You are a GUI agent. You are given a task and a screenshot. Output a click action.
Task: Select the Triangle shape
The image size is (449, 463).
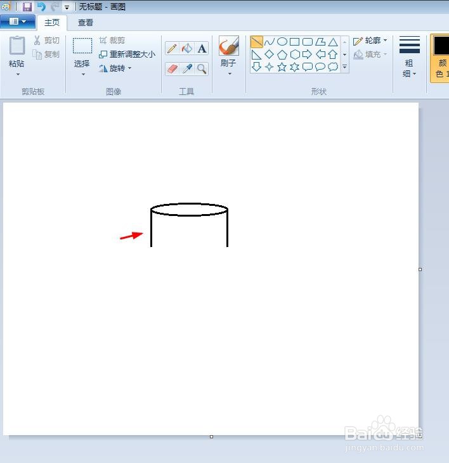tap(333, 42)
